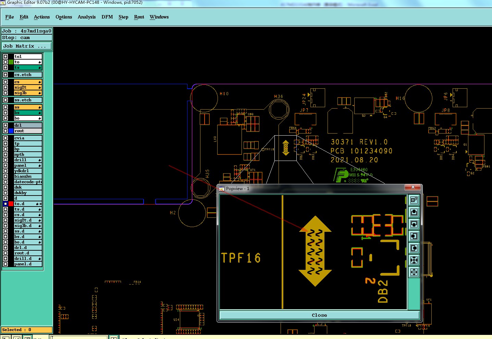This screenshot has height=339, width=492.
Task: Click the edit-mark icon beside the sig2t layer
Action: (x=40, y=87)
